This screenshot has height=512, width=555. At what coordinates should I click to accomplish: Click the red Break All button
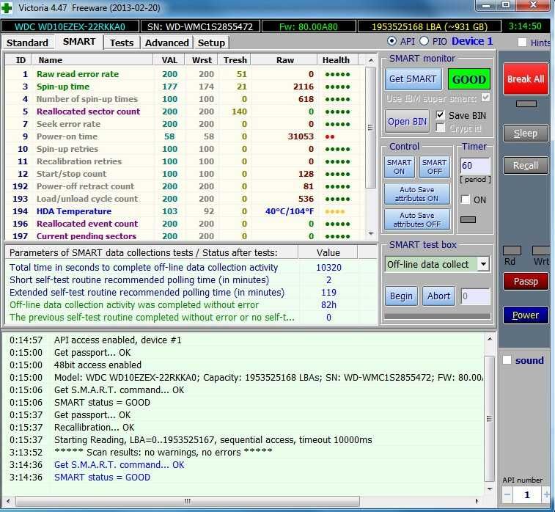[526, 79]
